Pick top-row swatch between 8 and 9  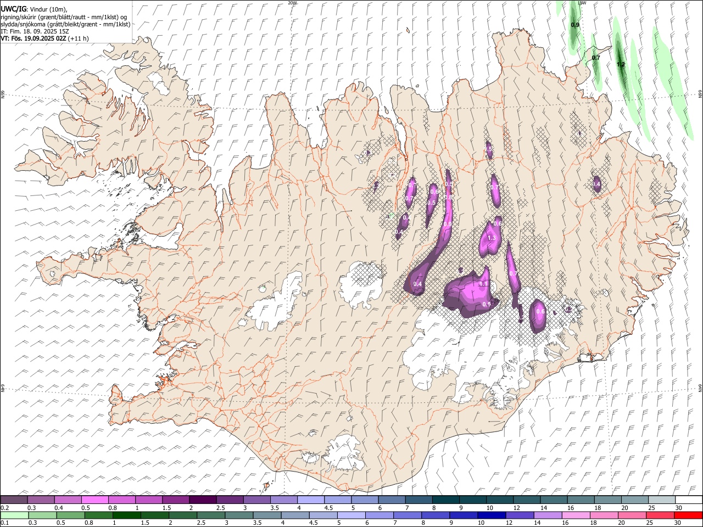[445, 500]
